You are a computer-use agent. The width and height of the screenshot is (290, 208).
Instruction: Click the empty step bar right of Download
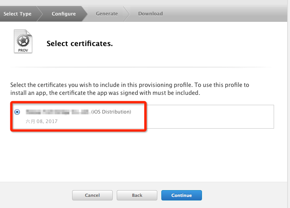coord(227,13)
